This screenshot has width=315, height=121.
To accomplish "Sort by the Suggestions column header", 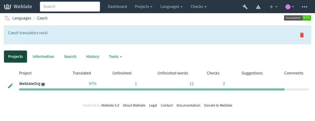I will [252, 73].
